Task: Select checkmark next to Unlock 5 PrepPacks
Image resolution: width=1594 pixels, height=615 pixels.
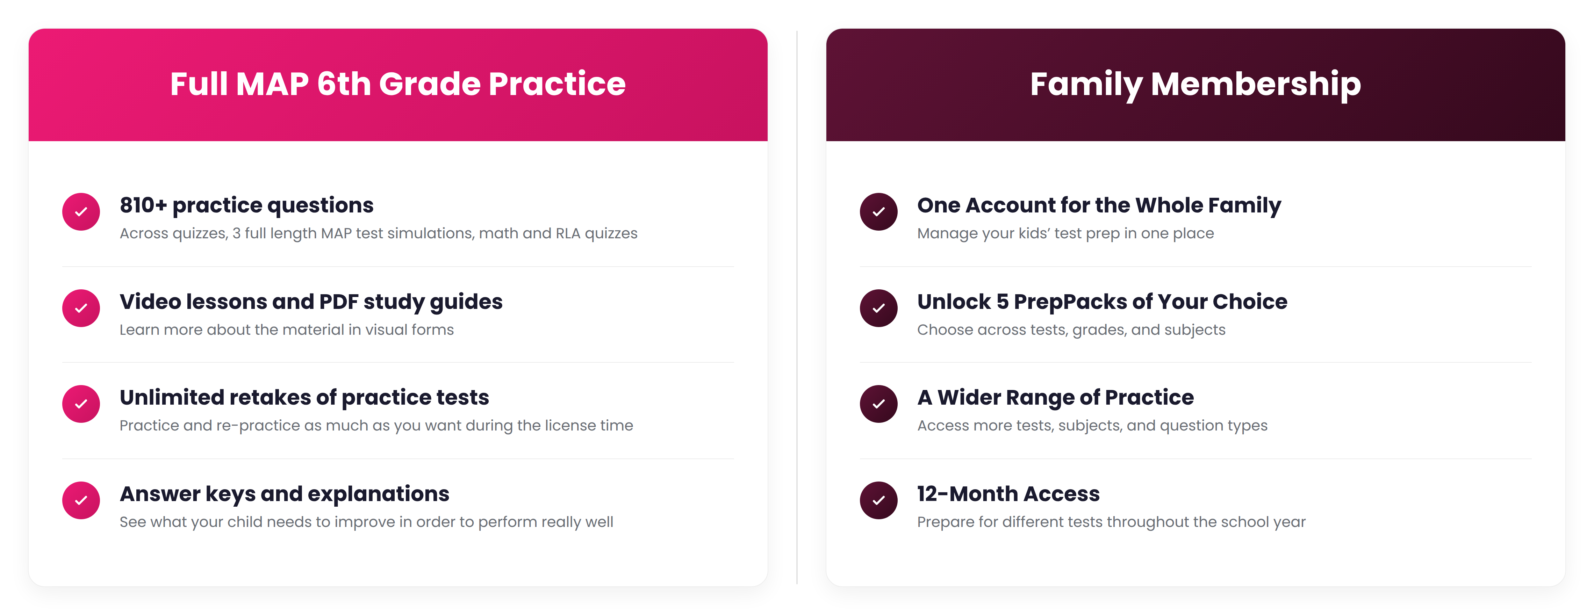Action: (x=879, y=308)
